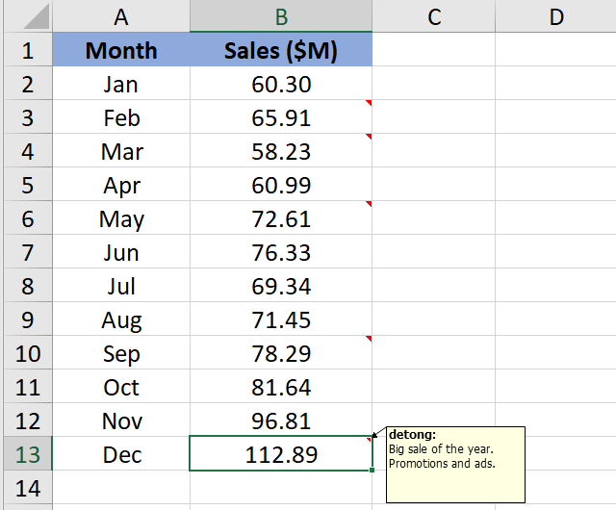Viewport: 616px width, 510px height.
Task: Select the row 13 header
Action: click(26, 454)
